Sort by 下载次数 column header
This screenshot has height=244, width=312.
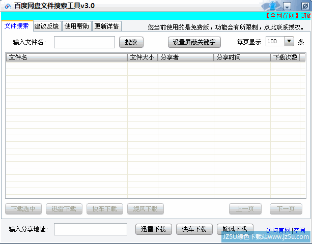[285, 57]
